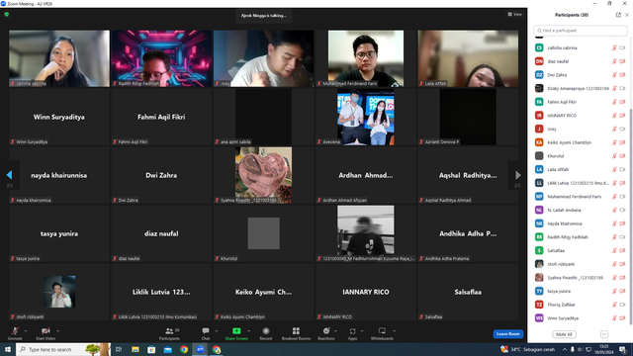Viewport: 633px width, 356px height.
Task: Open the View layout menu
Action: click(x=514, y=14)
